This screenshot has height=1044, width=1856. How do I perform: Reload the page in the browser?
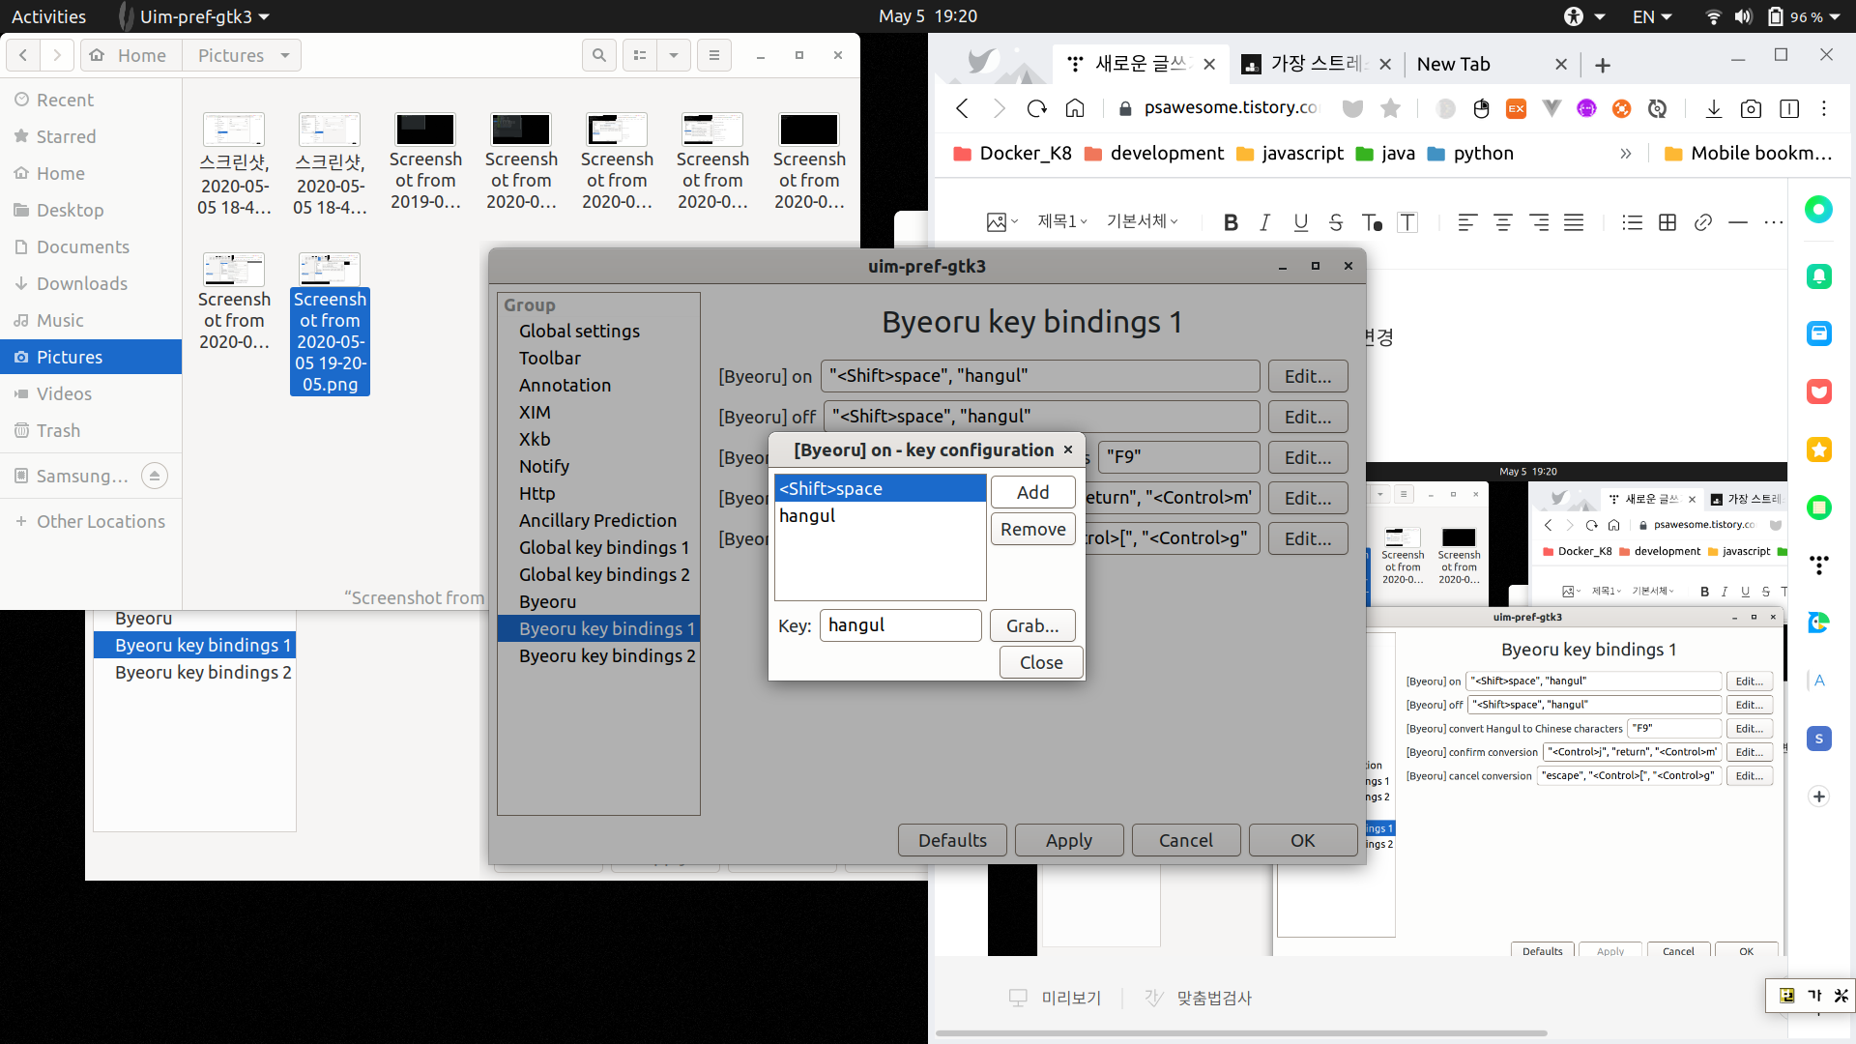1037,108
